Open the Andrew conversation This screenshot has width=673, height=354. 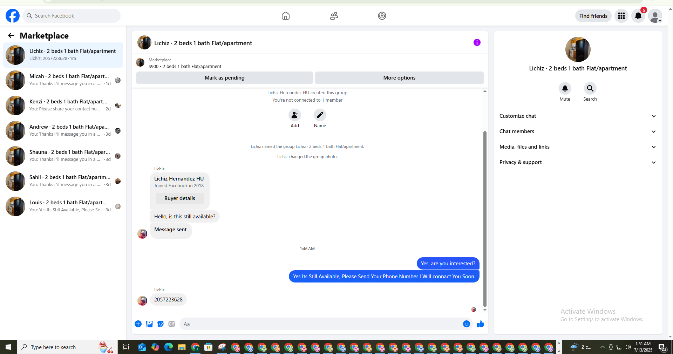[x=63, y=131]
